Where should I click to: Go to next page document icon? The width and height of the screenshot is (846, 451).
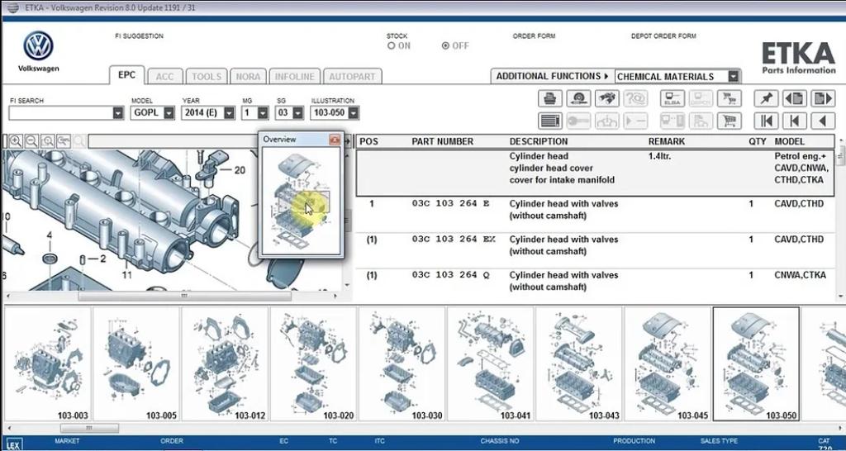(x=822, y=99)
